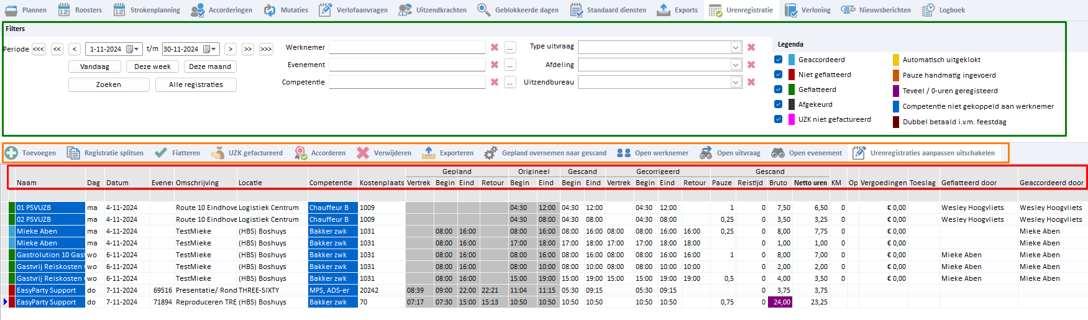Open the Exports icon
This screenshot has height=320, width=1088.
pyautogui.click(x=664, y=10)
